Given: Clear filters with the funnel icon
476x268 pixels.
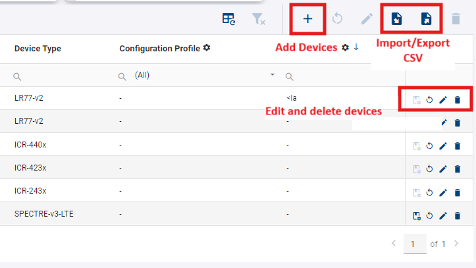Looking at the screenshot, I should 258,19.
